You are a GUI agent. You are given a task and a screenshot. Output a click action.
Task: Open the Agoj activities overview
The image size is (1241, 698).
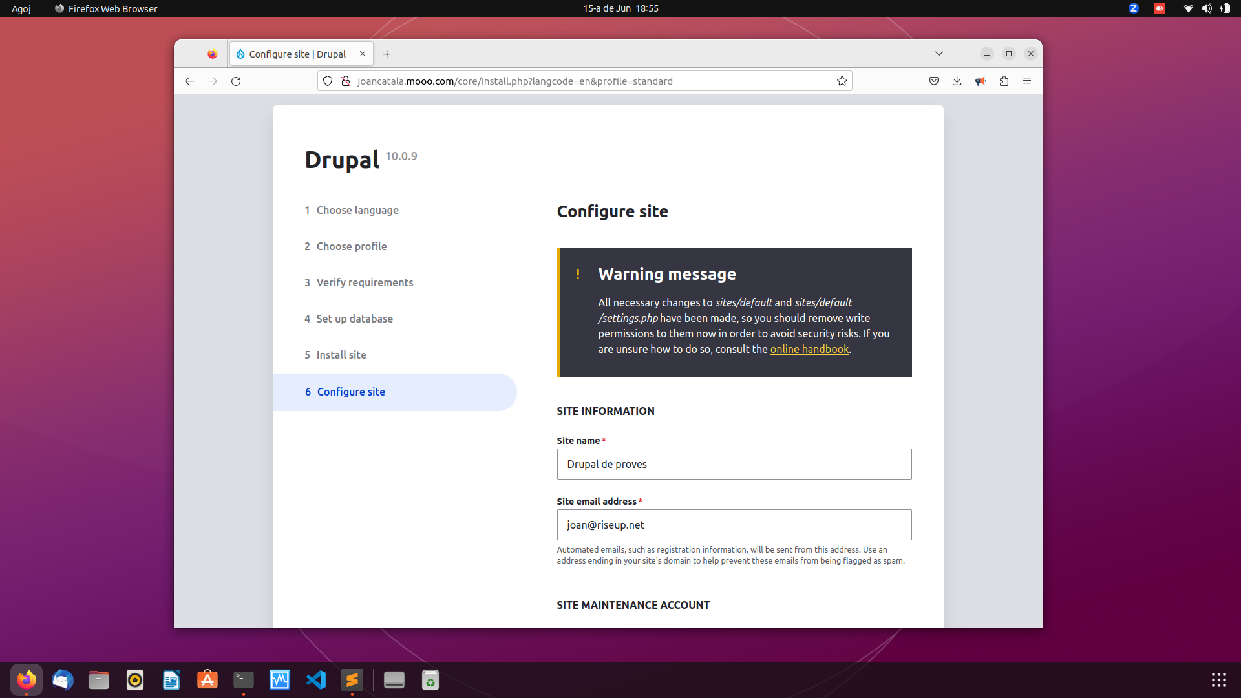[21, 8]
